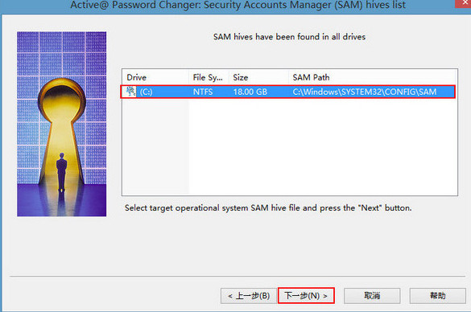
Task: Select the C:\Windows\SYSTEM32\CONFIG\SAM path
Action: tap(365, 92)
